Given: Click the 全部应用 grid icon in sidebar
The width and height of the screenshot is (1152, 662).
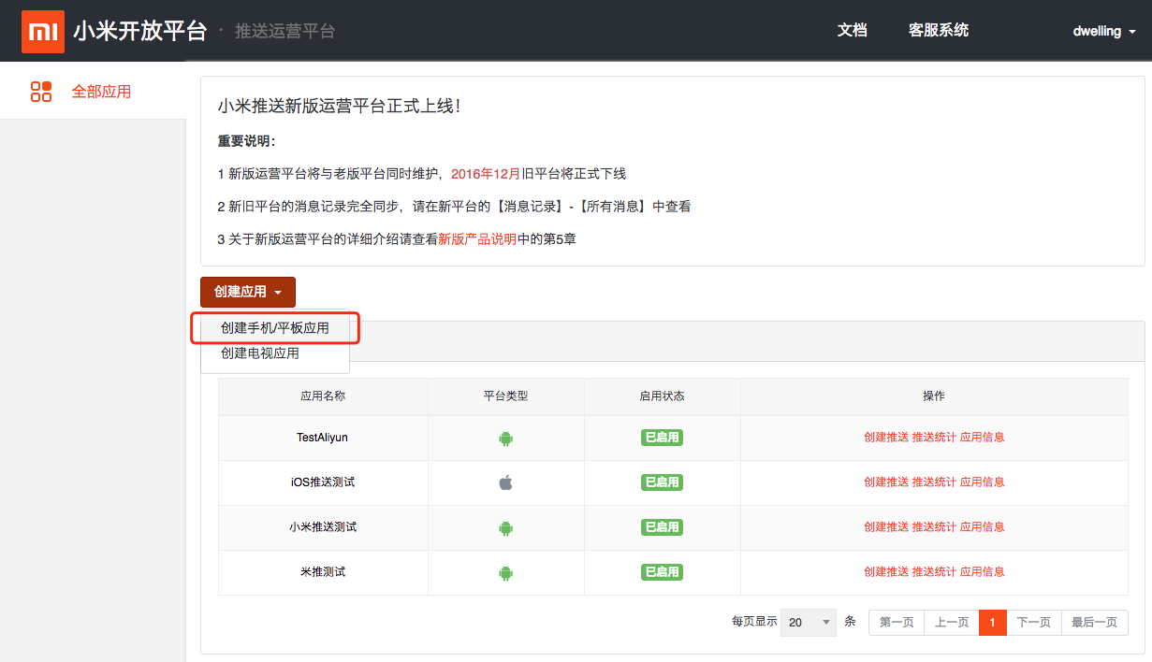Looking at the screenshot, I should tap(41, 92).
